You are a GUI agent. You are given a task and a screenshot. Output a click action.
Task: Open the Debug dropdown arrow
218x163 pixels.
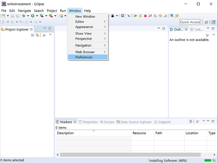28,16
